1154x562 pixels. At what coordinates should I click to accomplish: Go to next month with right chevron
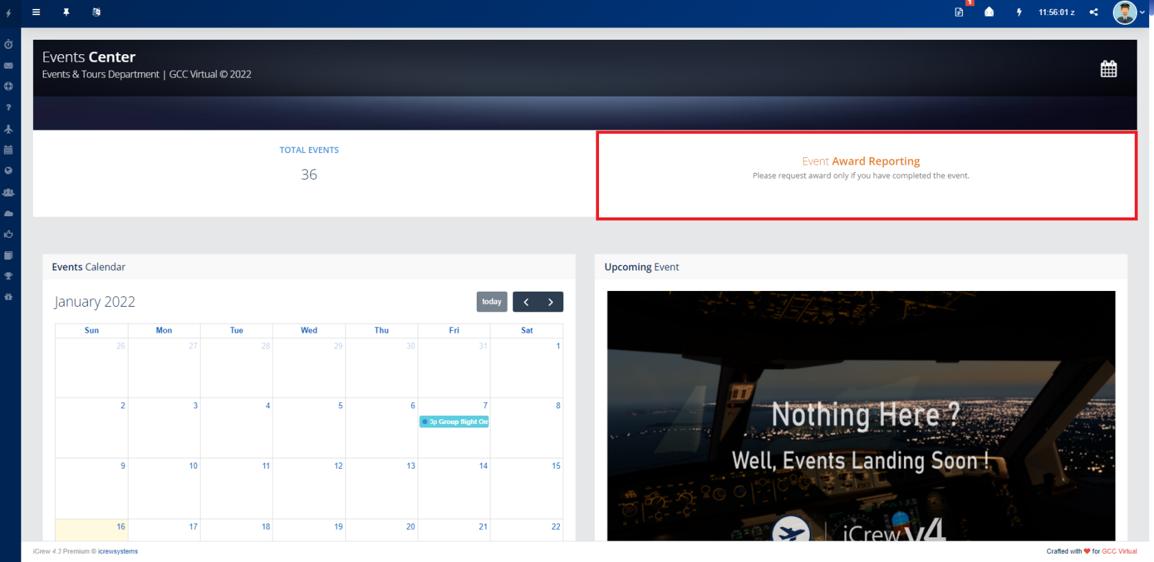551,302
